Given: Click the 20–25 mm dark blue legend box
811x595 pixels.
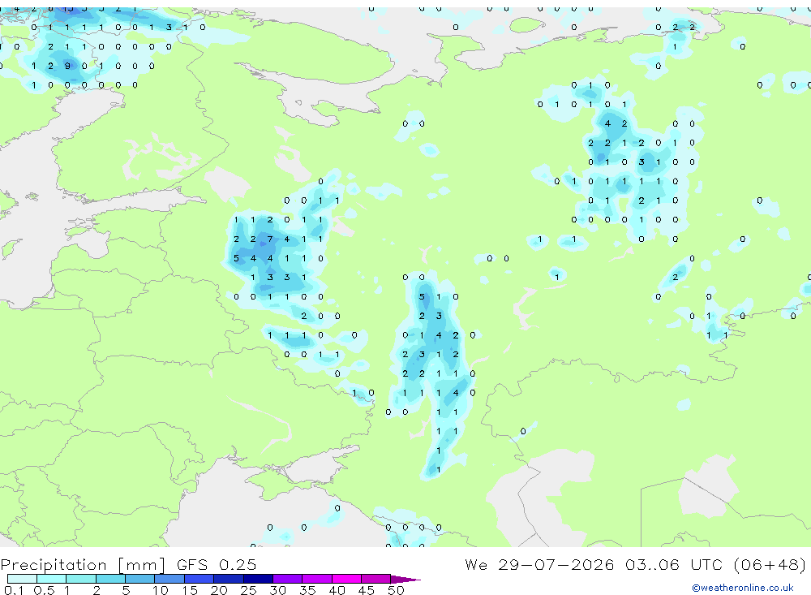Looking at the screenshot, I should tap(229, 579).
